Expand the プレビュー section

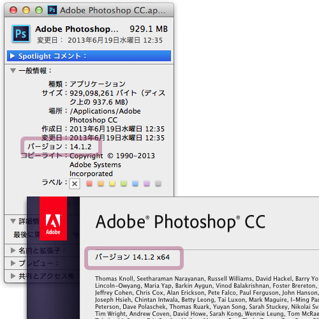click(x=13, y=263)
